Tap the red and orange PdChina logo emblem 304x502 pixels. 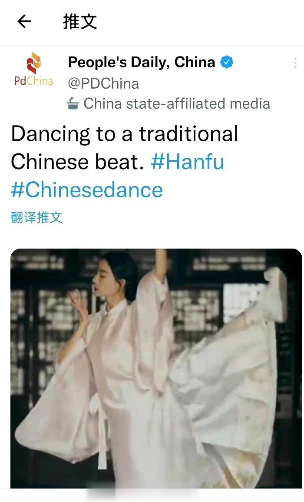tap(34, 63)
